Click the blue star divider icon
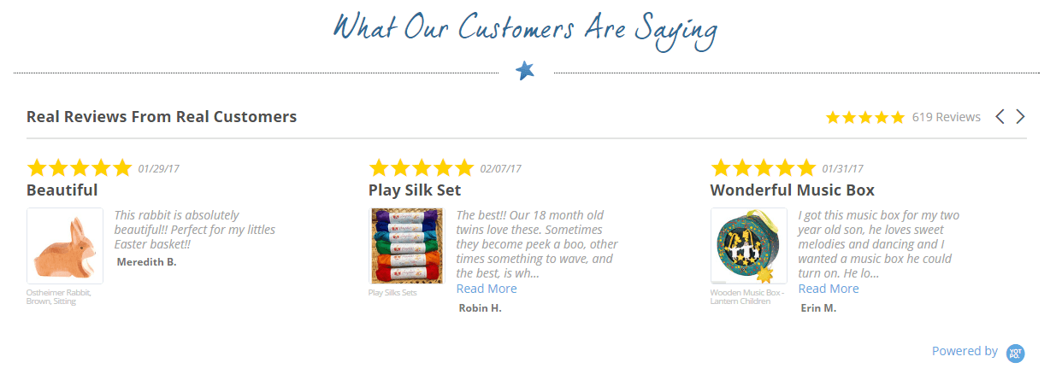 point(525,71)
